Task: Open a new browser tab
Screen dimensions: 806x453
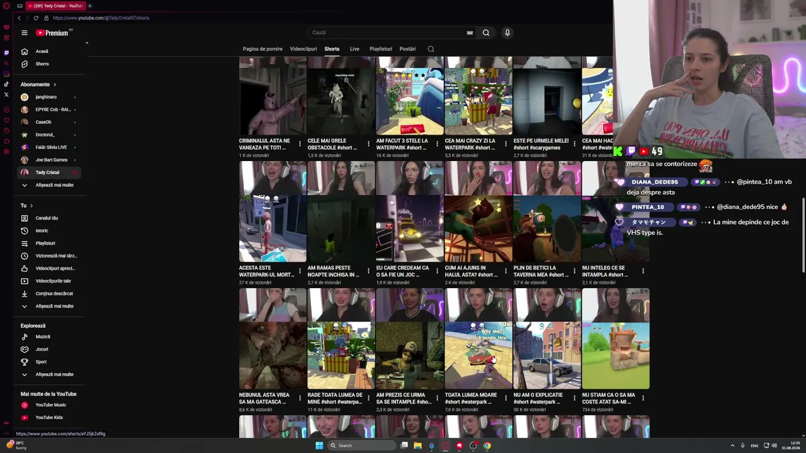Action: point(89,6)
